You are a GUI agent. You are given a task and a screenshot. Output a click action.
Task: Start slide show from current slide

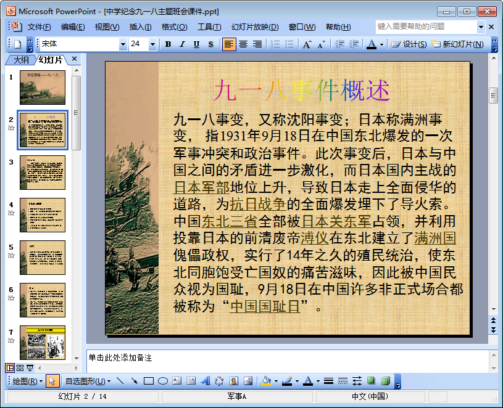[30, 368]
